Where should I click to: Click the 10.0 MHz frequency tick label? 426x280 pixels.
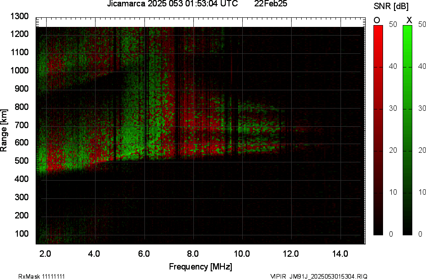coord(242,254)
